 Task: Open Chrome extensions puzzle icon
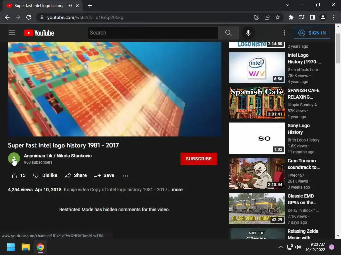pos(291,17)
